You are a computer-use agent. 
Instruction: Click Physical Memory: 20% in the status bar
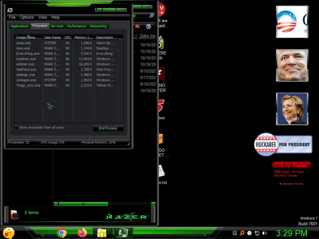98,142
